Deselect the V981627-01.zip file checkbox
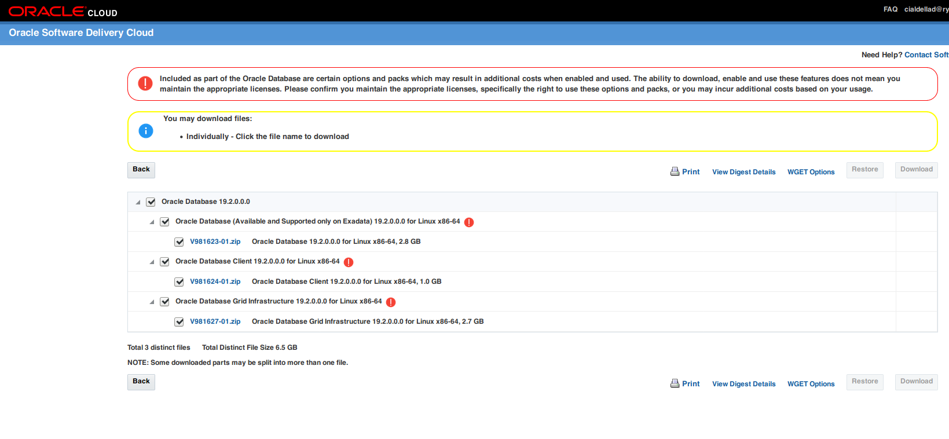This screenshot has height=439, width=949. (x=179, y=322)
